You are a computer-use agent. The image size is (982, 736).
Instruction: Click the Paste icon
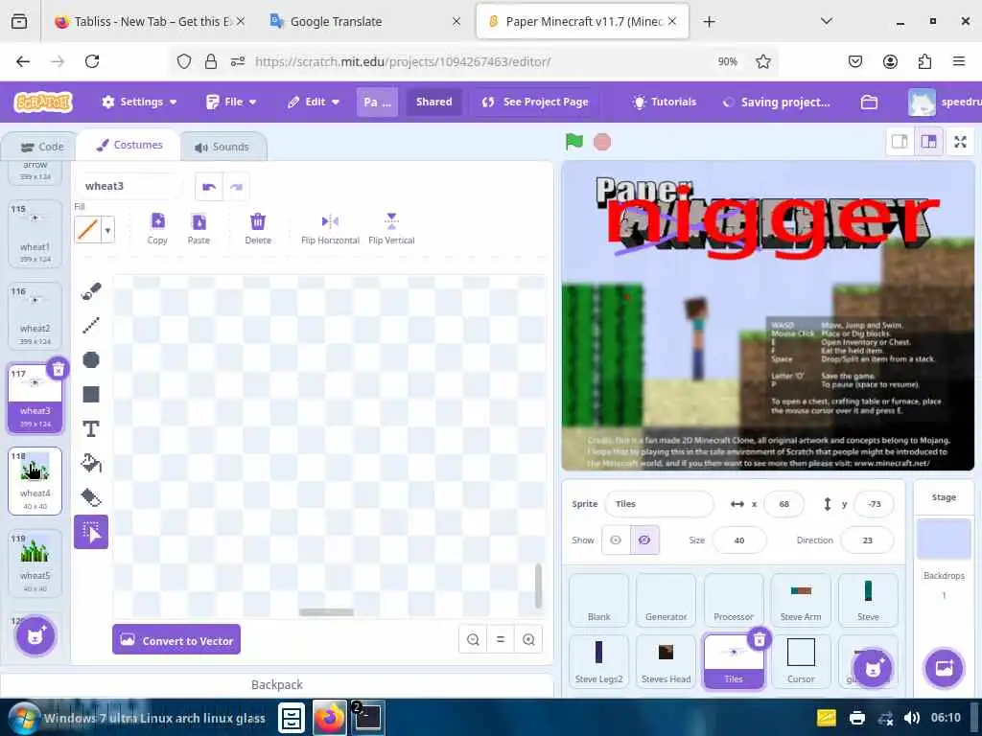[199, 228]
